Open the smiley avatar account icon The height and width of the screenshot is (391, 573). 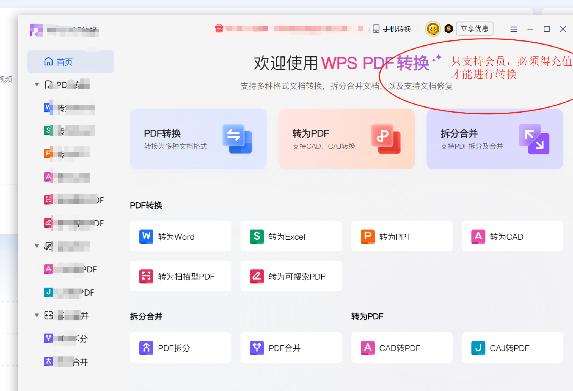(x=432, y=29)
